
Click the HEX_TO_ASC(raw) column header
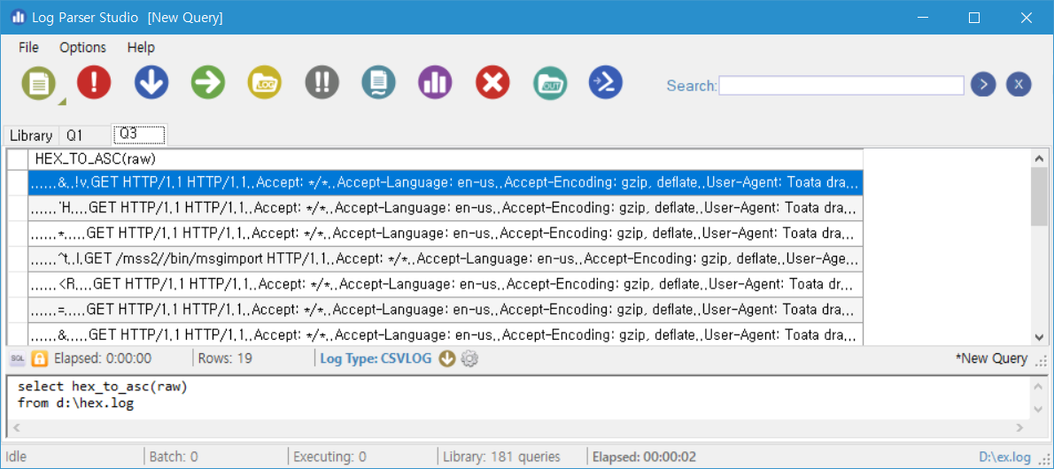(446, 159)
